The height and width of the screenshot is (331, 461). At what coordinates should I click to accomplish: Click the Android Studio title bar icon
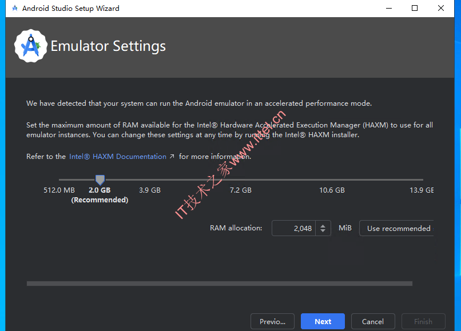(15, 8)
